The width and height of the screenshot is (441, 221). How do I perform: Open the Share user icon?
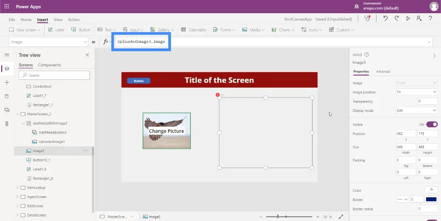(419, 19)
